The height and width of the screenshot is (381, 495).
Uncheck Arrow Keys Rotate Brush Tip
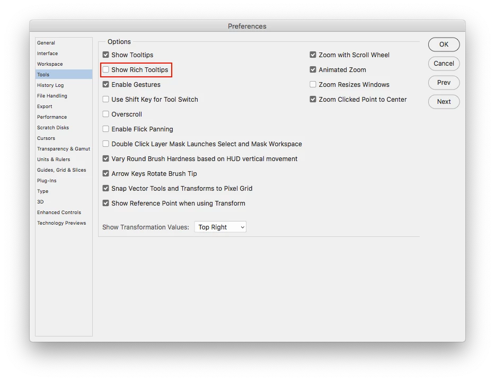click(106, 174)
